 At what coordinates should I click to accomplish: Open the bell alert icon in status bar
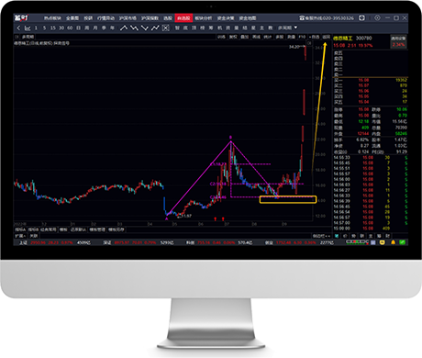tap(393, 242)
